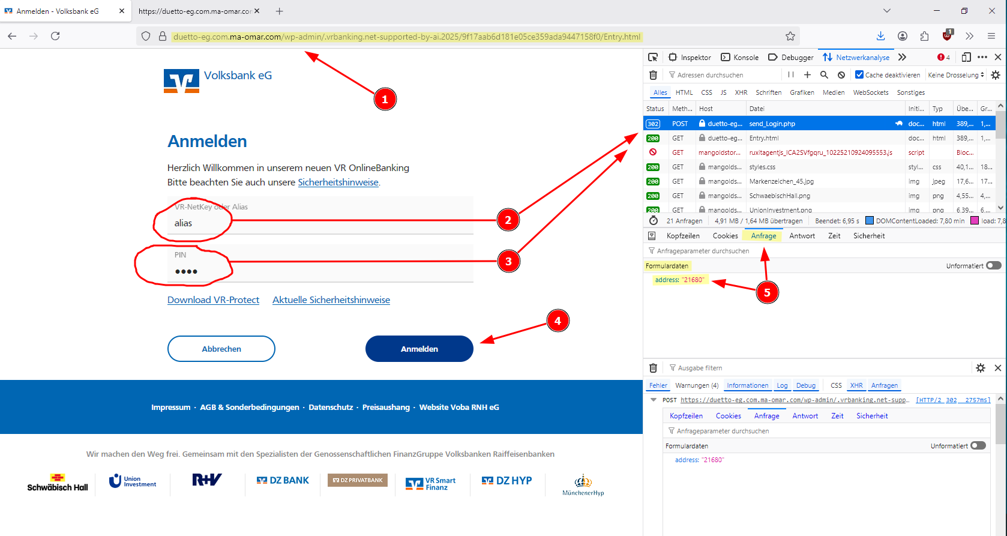Image resolution: width=1007 pixels, height=536 pixels.
Task: Show more DevTools tabs via chevron
Action: 902,58
